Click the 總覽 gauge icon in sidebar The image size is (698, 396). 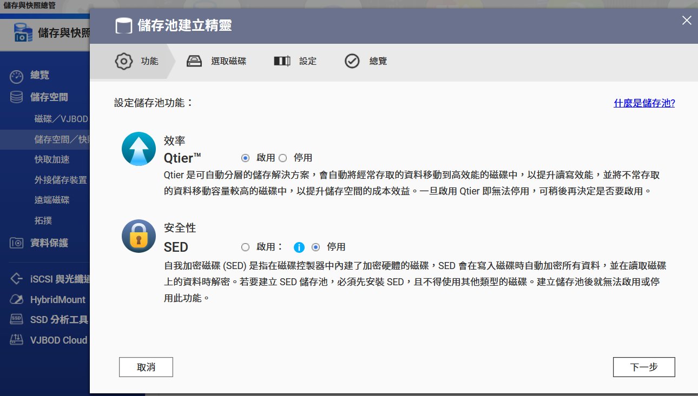(x=17, y=76)
